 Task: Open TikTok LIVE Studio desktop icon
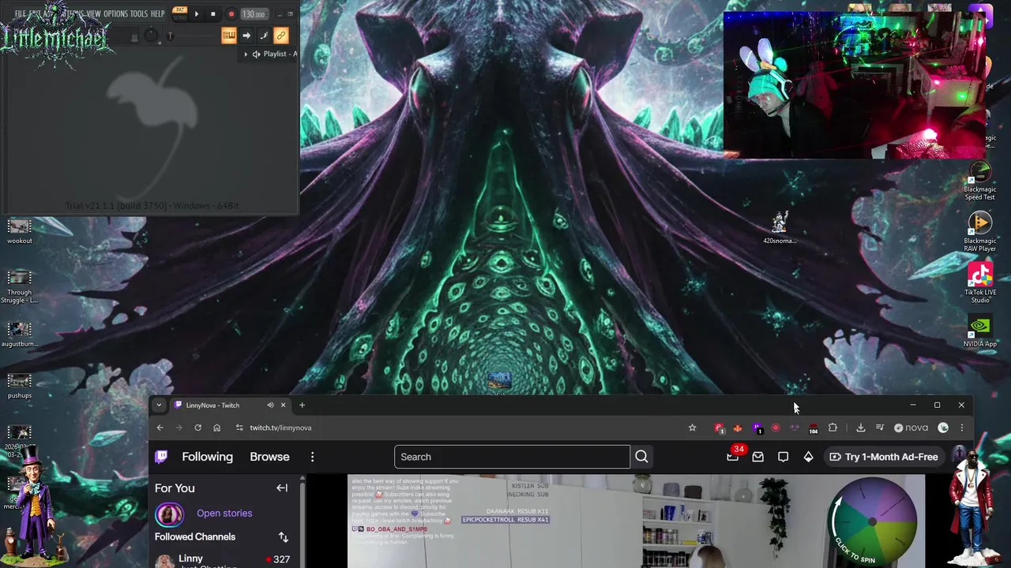980,283
